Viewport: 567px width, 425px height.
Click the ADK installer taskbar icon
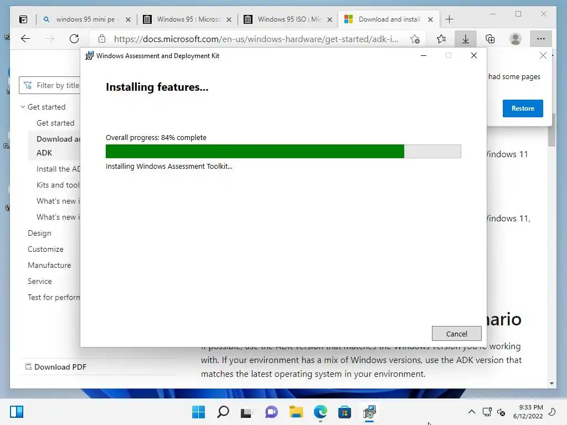click(369, 412)
